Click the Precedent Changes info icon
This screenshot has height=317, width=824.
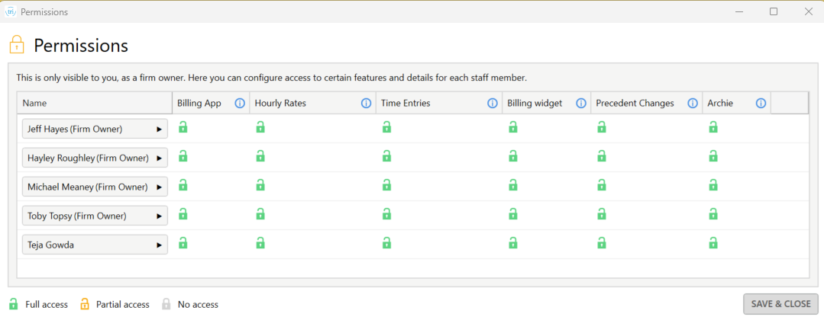(x=693, y=103)
